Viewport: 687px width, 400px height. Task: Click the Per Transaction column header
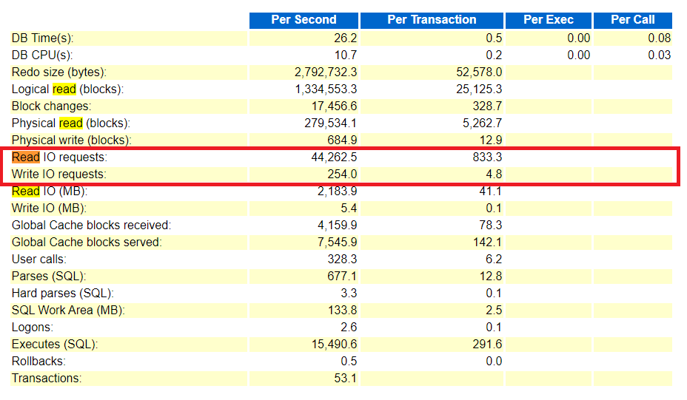pos(432,20)
